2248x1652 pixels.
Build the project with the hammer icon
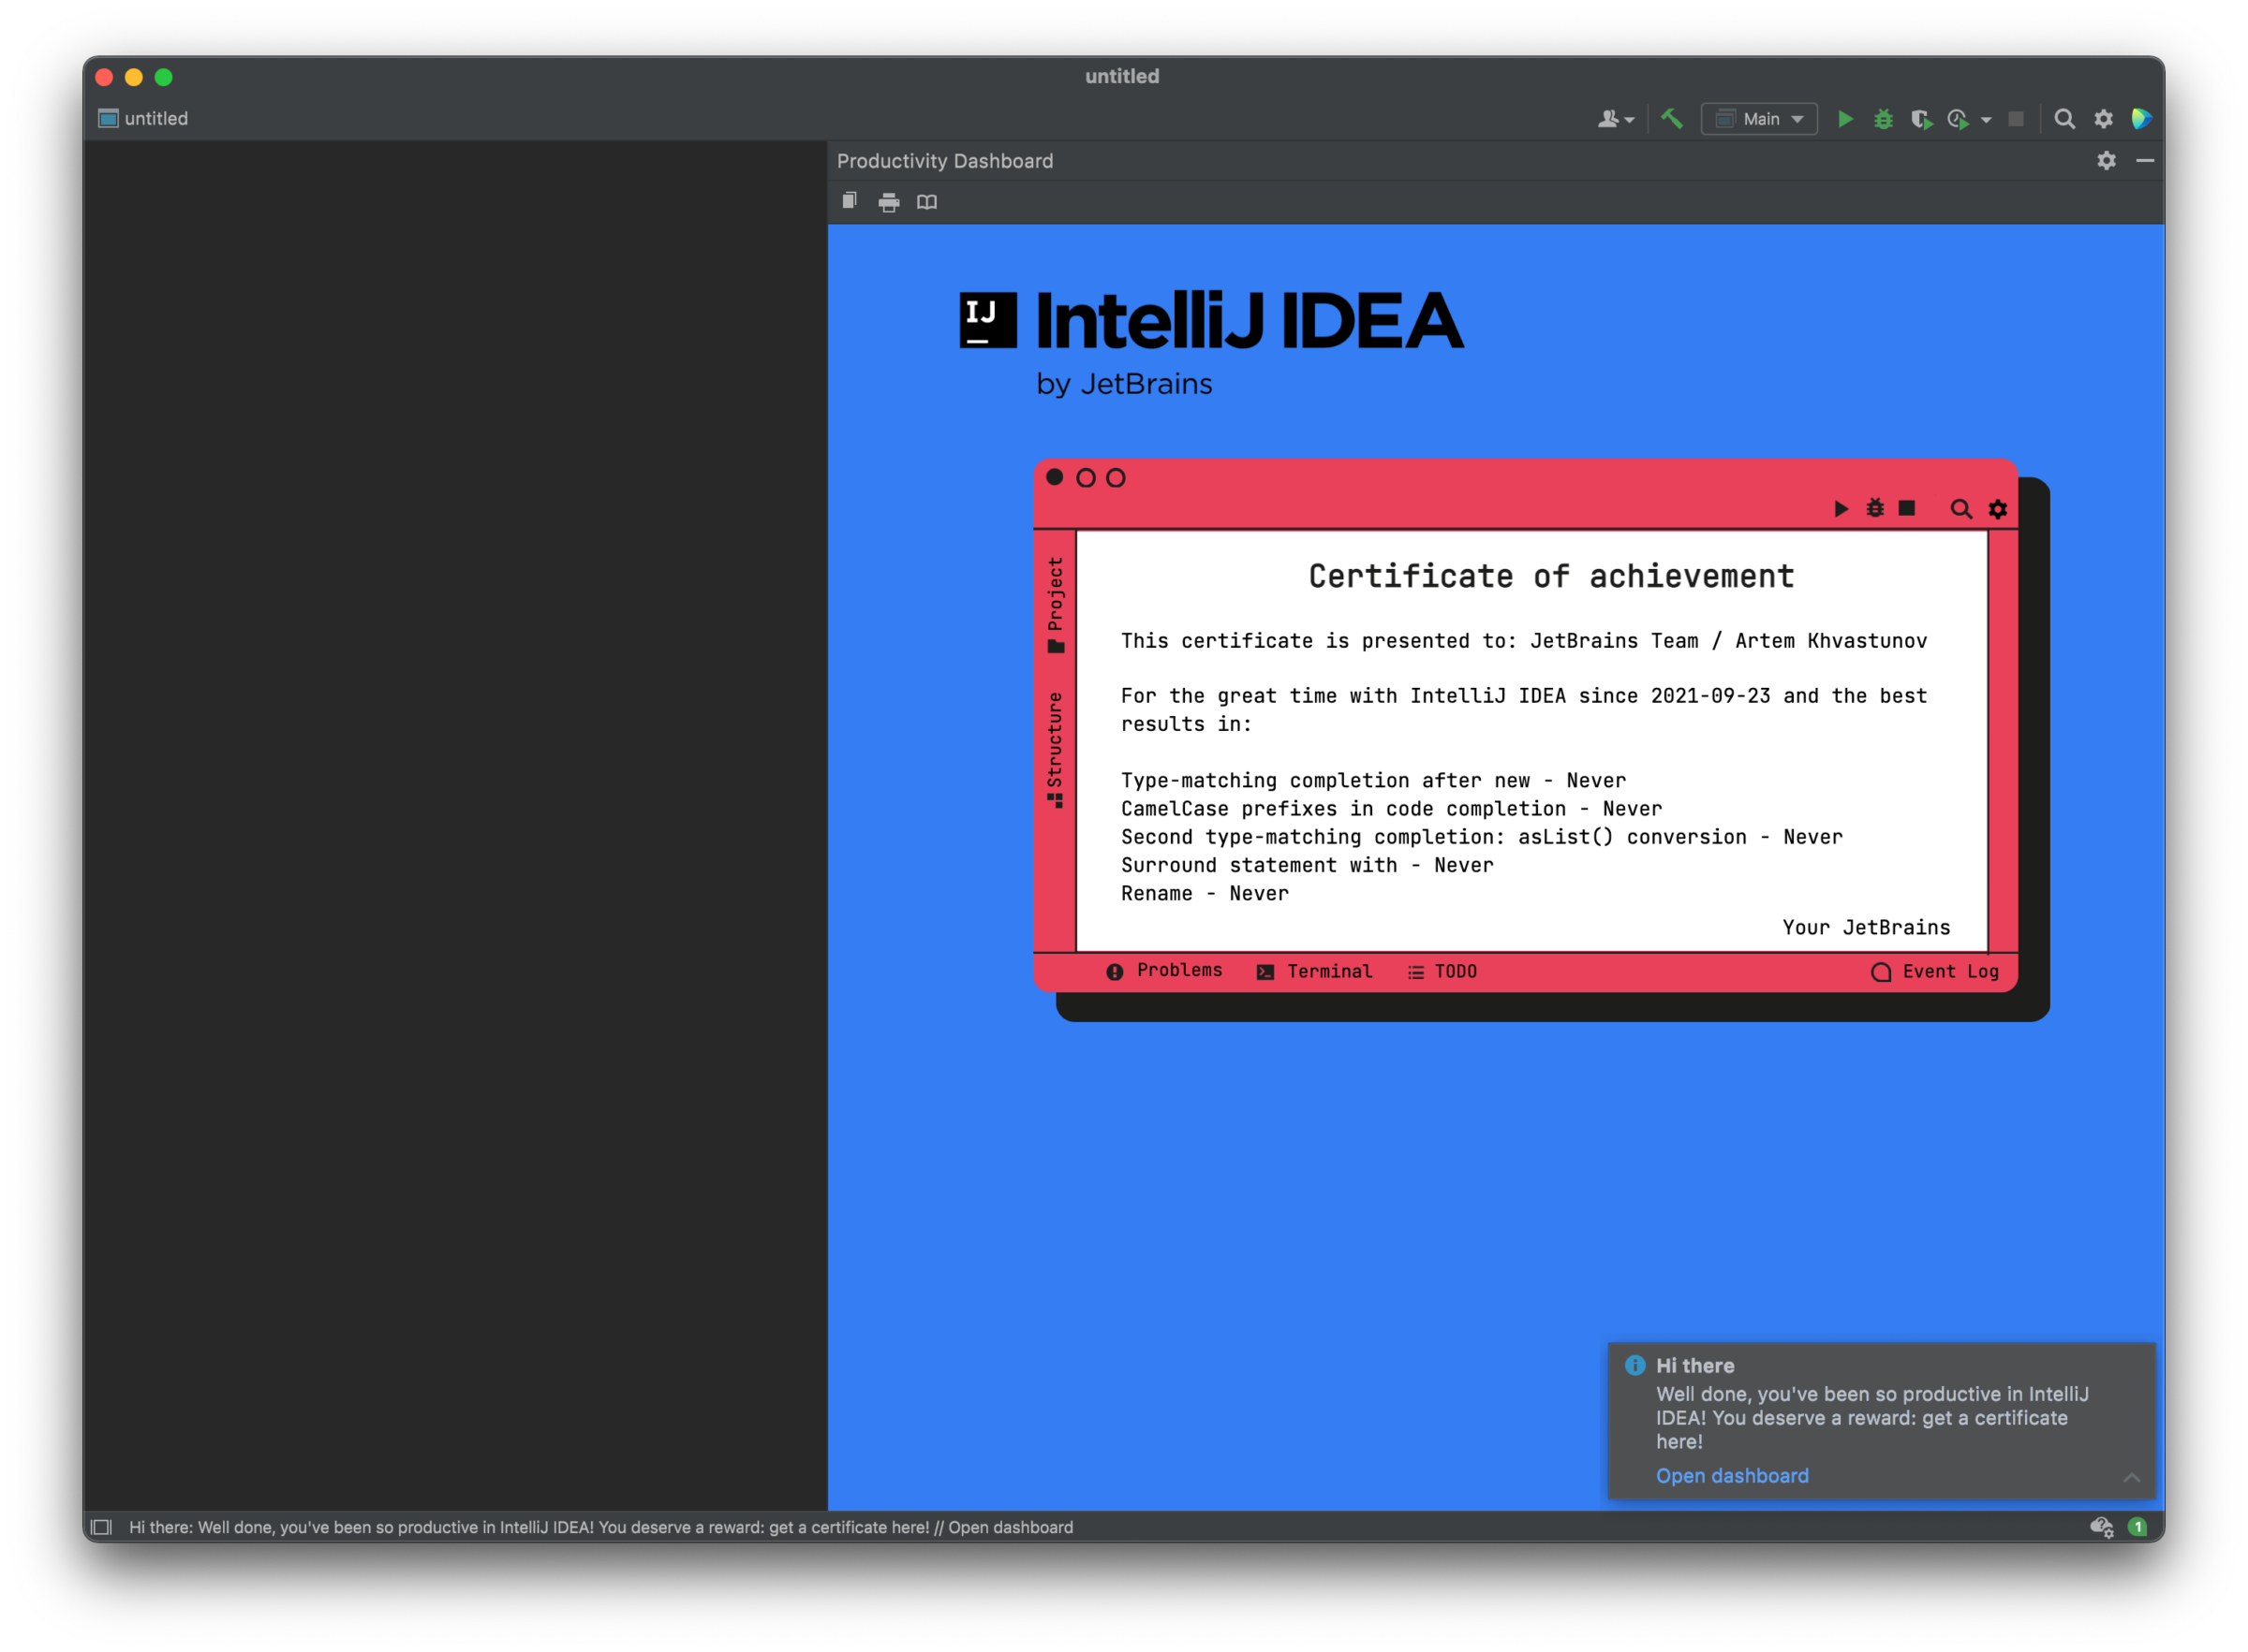[x=1672, y=119]
